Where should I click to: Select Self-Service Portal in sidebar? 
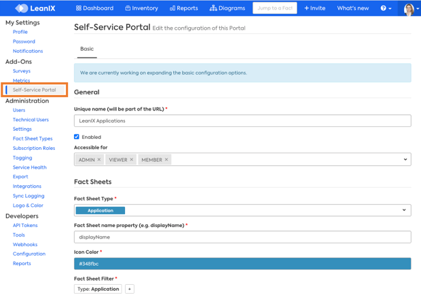(35, 90)
